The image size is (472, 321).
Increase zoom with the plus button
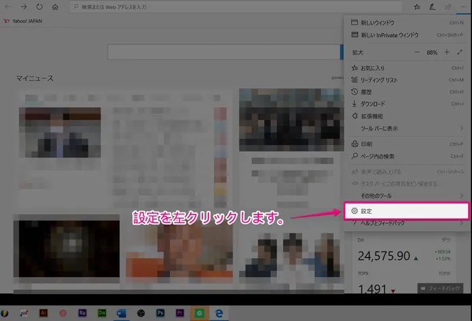point(446,53)
